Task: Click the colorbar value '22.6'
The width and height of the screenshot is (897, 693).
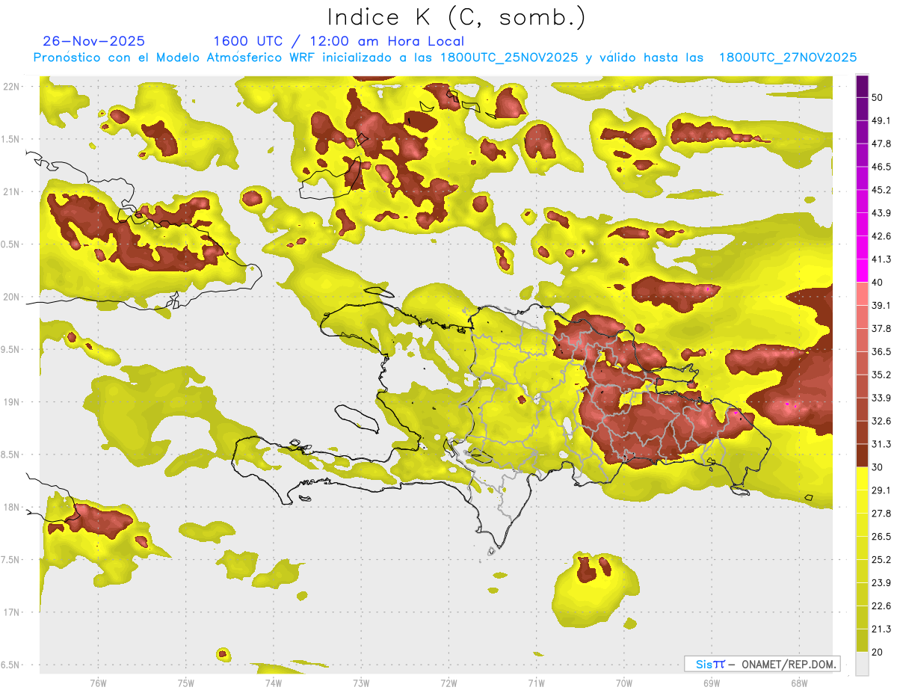Action: 881,606
